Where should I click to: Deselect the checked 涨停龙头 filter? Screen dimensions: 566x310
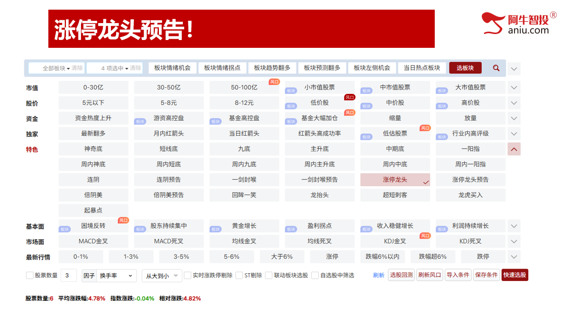395,180
